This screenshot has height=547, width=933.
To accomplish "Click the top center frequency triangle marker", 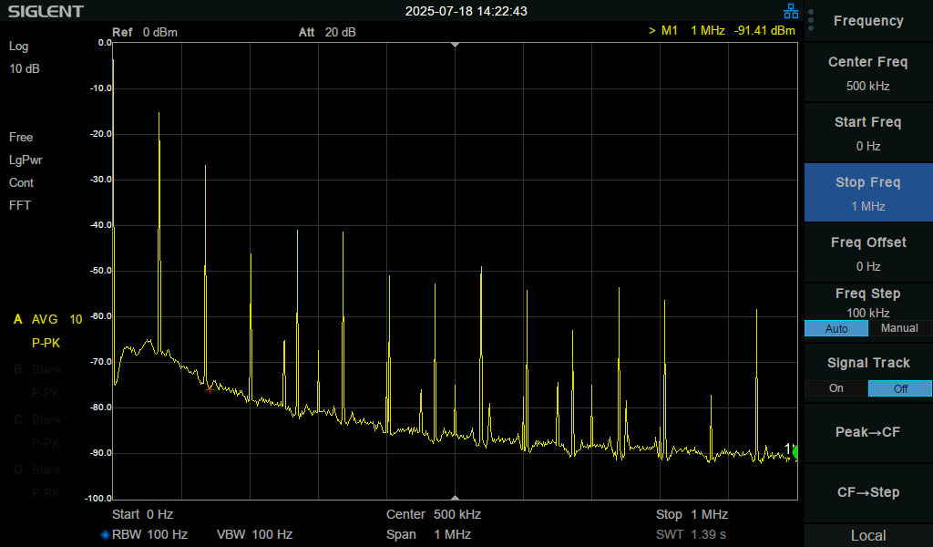I will (x=456, y=45).
